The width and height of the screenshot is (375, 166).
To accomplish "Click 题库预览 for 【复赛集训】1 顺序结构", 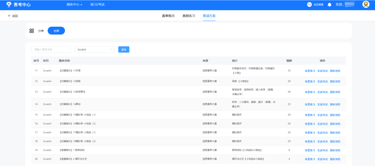I will point(335,150).
